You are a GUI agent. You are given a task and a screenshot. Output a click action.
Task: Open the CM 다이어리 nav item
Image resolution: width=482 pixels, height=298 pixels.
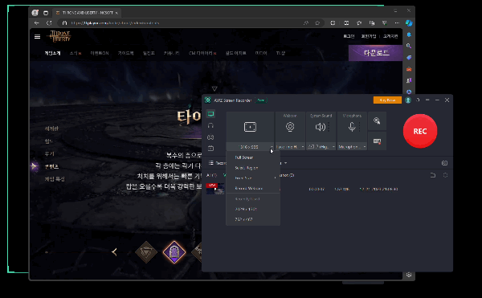tap(202, 53)
